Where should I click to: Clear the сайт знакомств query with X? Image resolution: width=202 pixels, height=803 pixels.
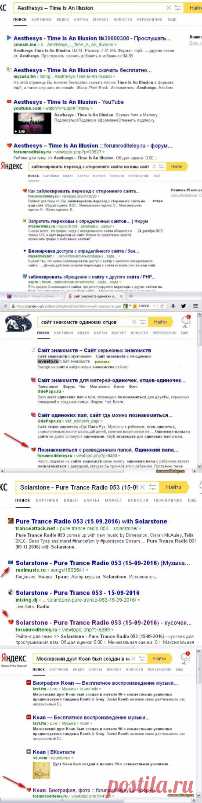[x=134, y=322]
